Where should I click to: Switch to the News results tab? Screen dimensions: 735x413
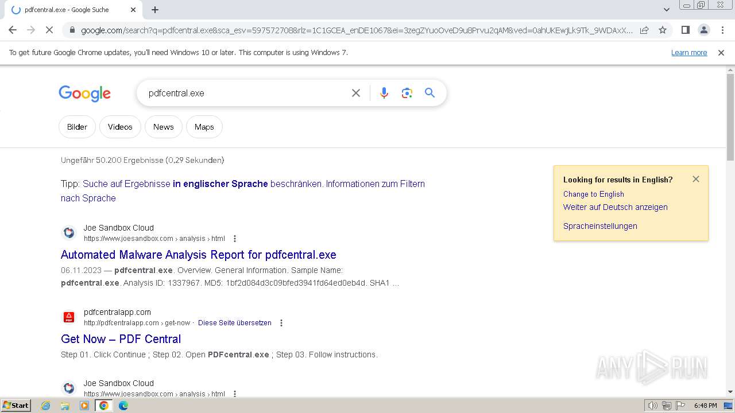point(163,127)
